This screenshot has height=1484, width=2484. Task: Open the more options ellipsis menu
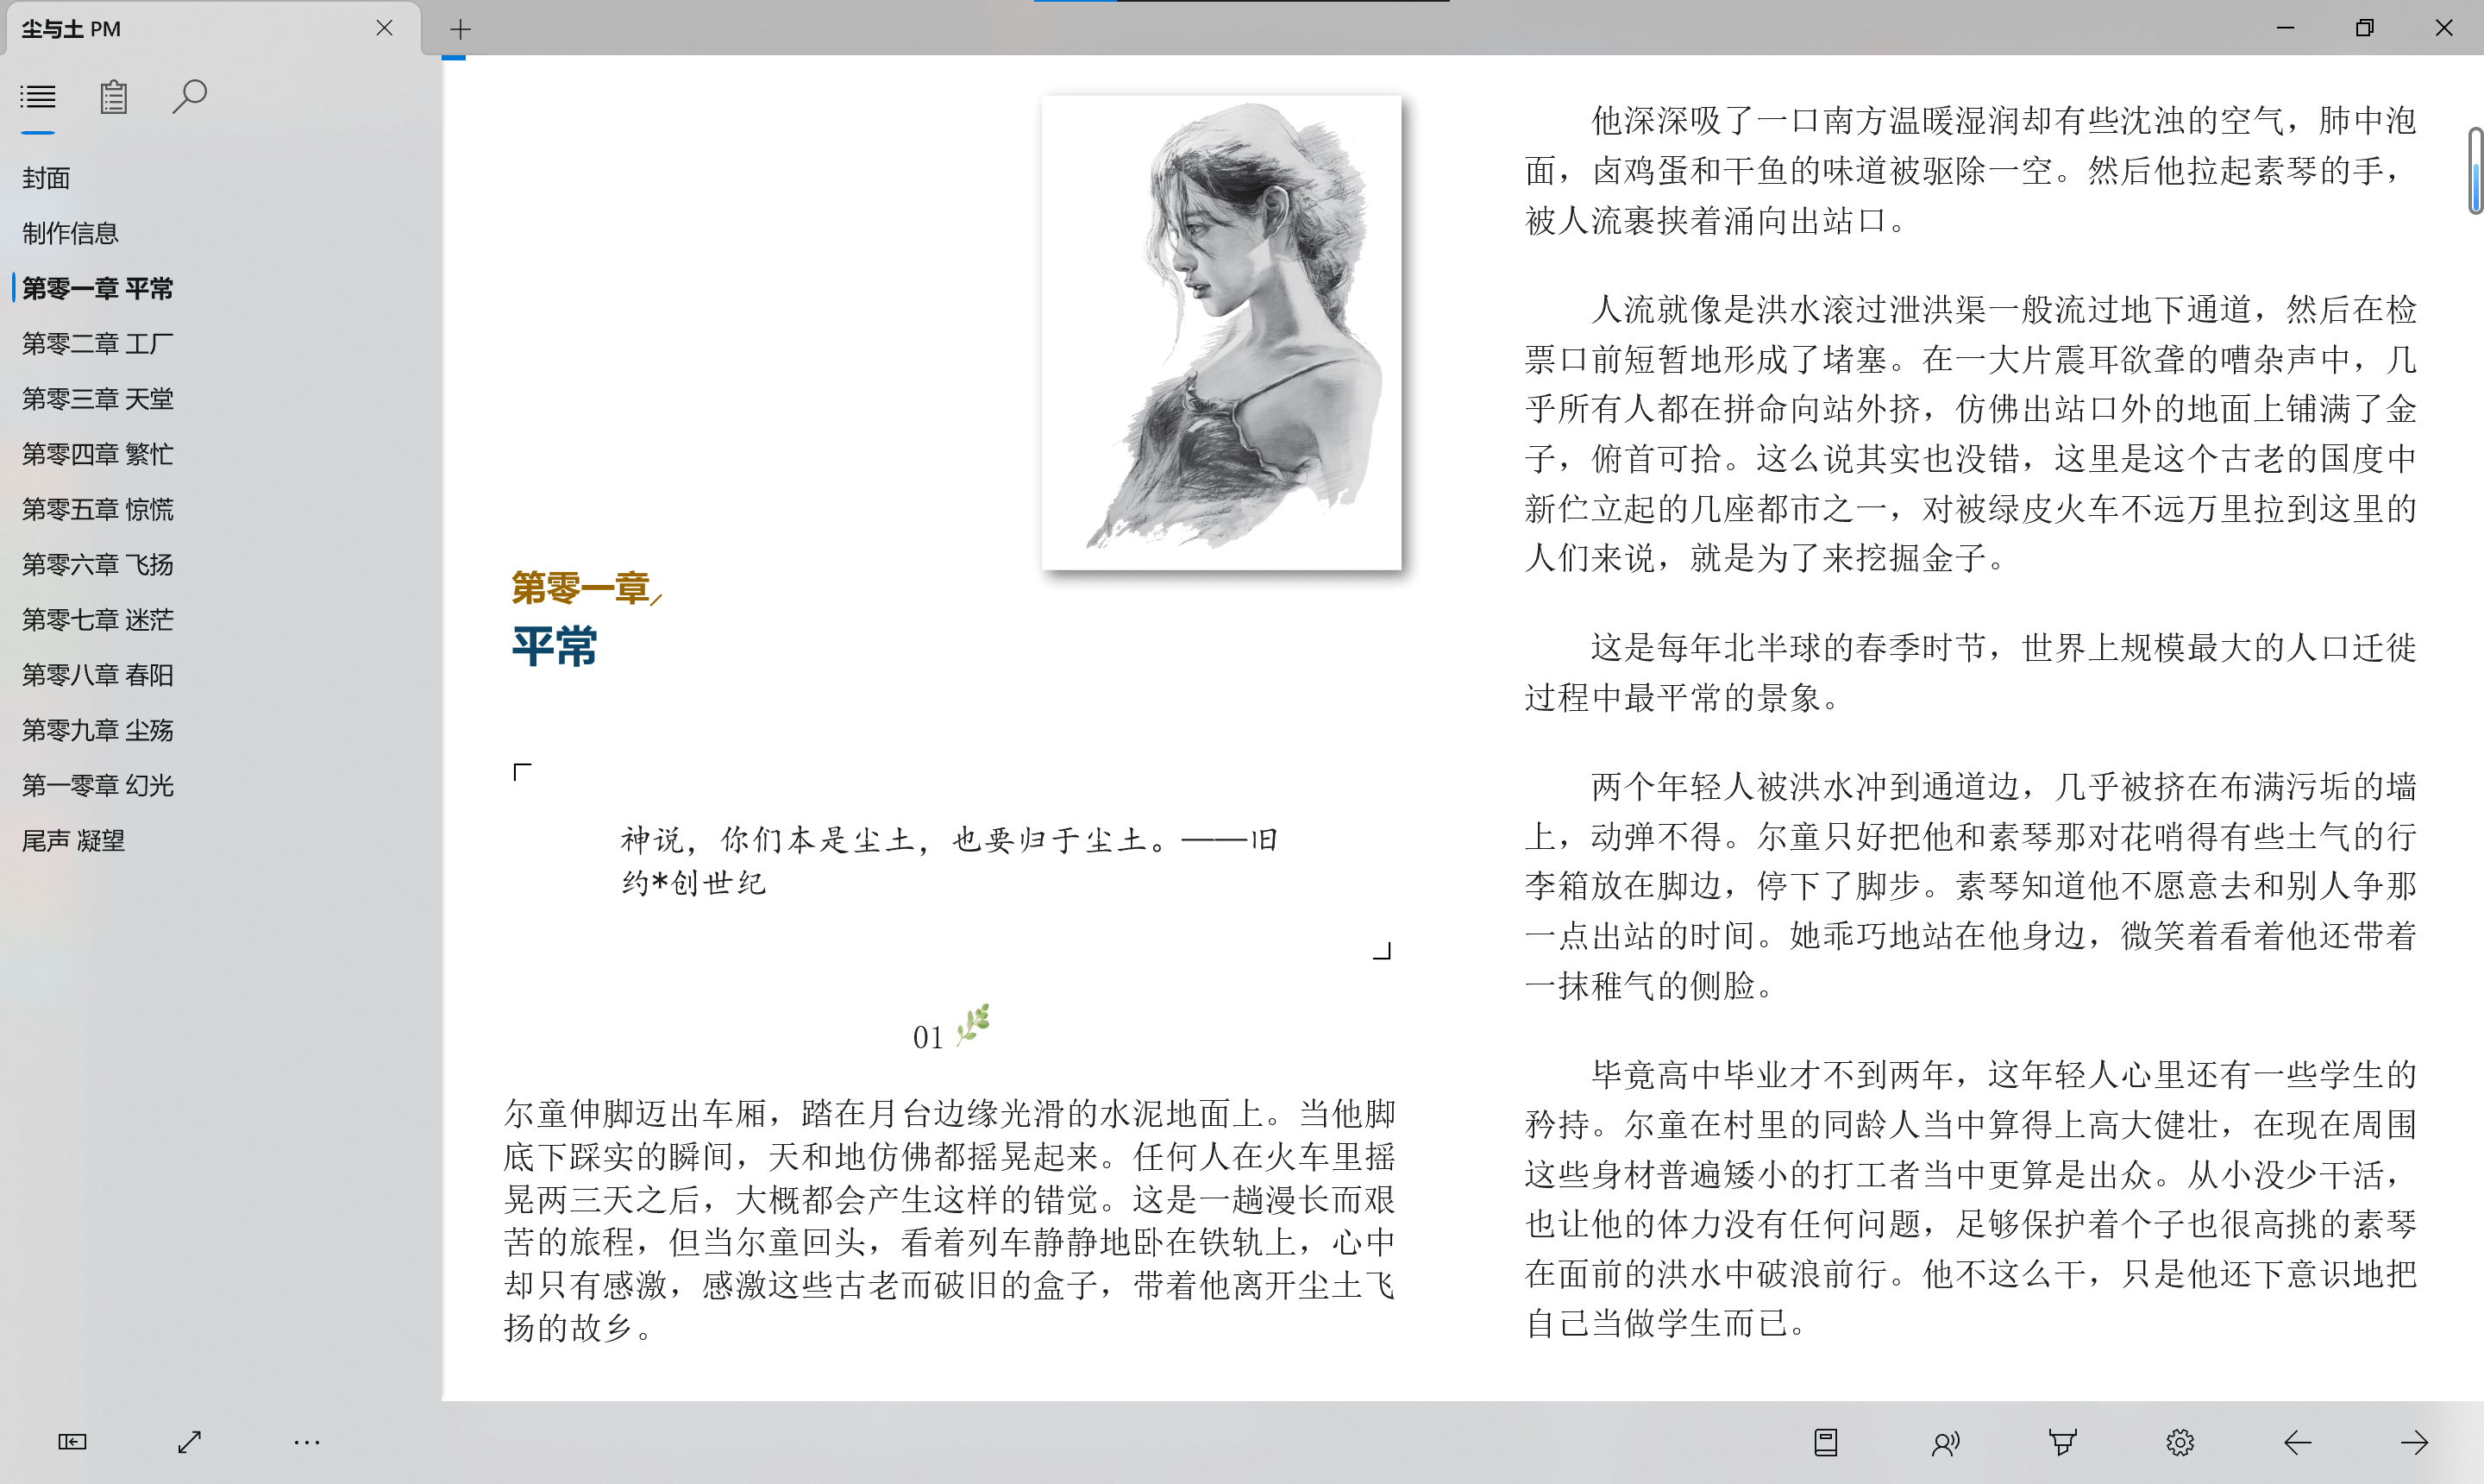click(x=307, y=1441)
